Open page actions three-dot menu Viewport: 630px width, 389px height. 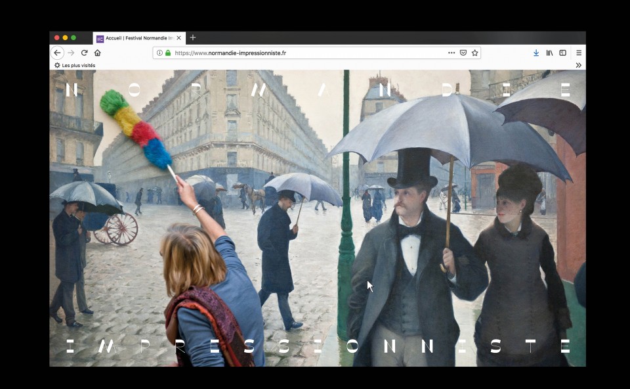(x=451, y=53)
